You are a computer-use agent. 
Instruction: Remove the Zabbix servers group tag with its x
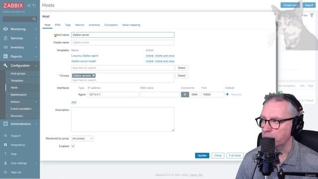93,76
